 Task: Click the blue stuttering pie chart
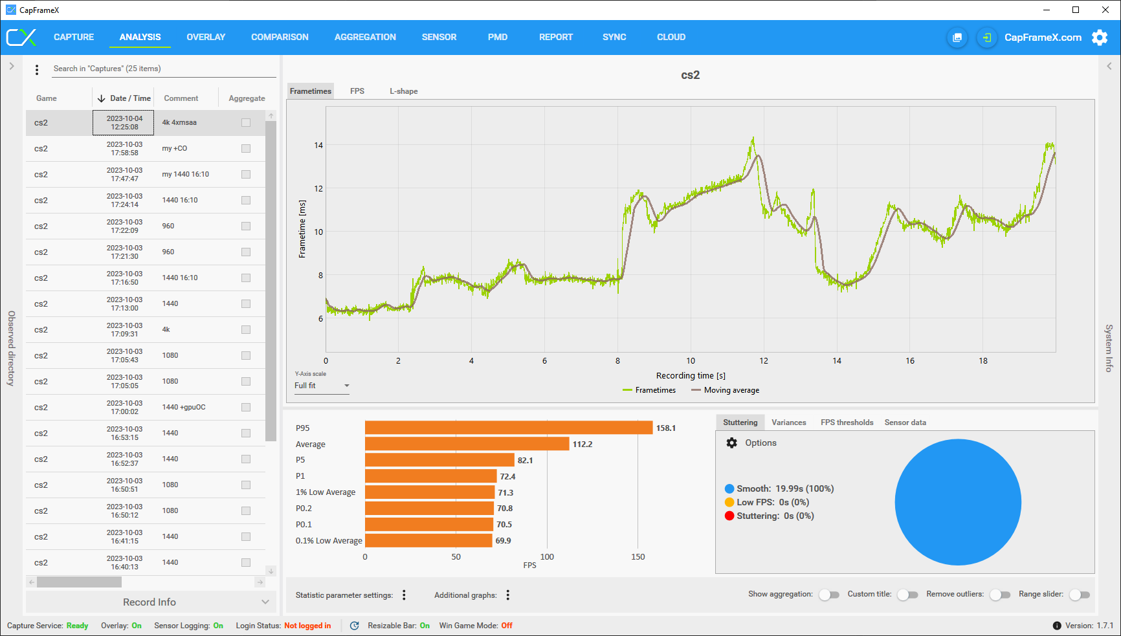(x=958, y=502)
